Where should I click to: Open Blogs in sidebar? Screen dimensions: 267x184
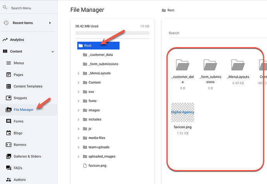click(18, 133)
